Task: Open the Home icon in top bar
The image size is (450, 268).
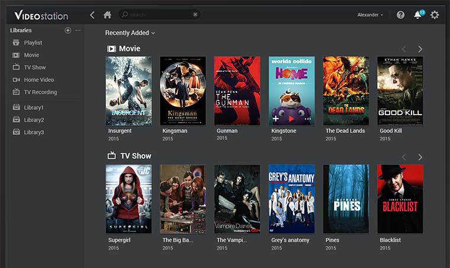Action: pyautogui.click(x=107, y=15)
